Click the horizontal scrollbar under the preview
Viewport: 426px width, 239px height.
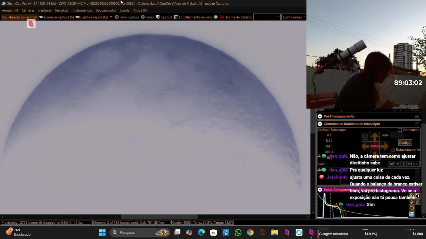(159, 217)
